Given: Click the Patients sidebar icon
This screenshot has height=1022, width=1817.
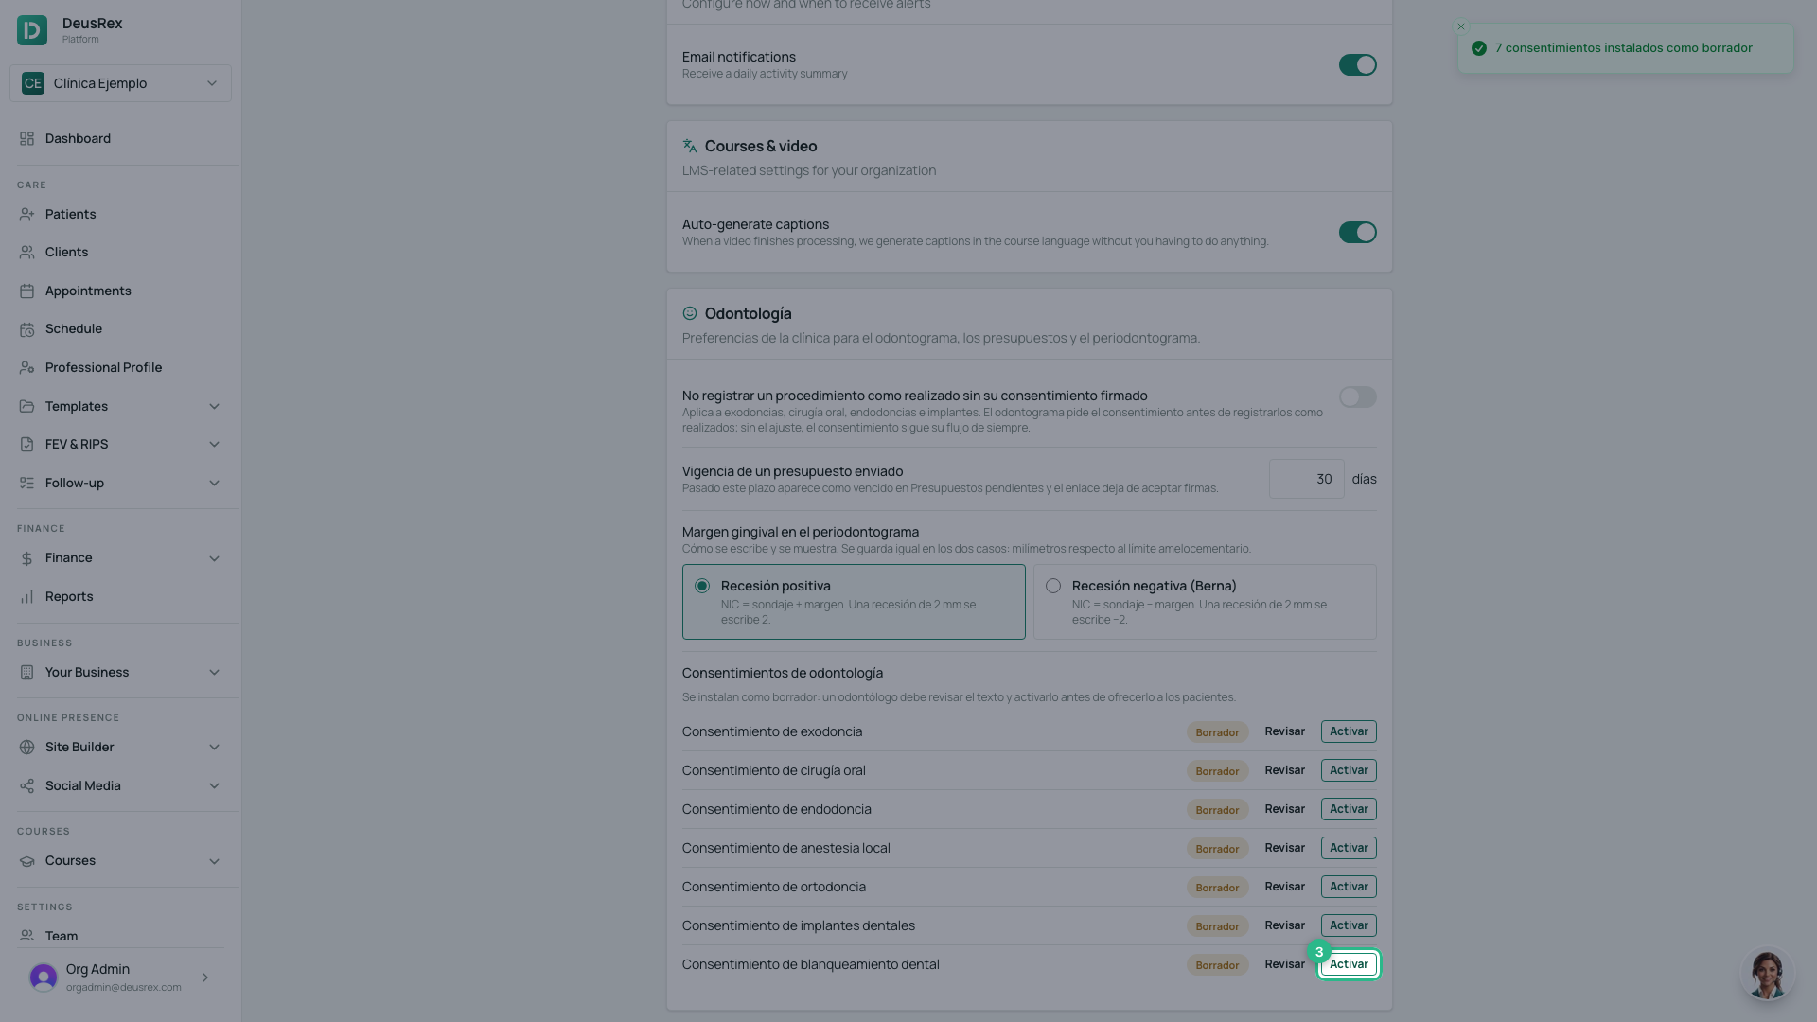Looking at the screenshot, I should coord(26,215).
